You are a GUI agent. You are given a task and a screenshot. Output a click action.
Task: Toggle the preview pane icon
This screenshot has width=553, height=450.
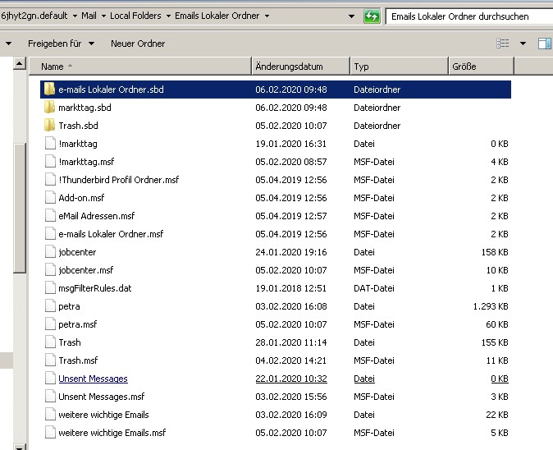pos(544,44)
